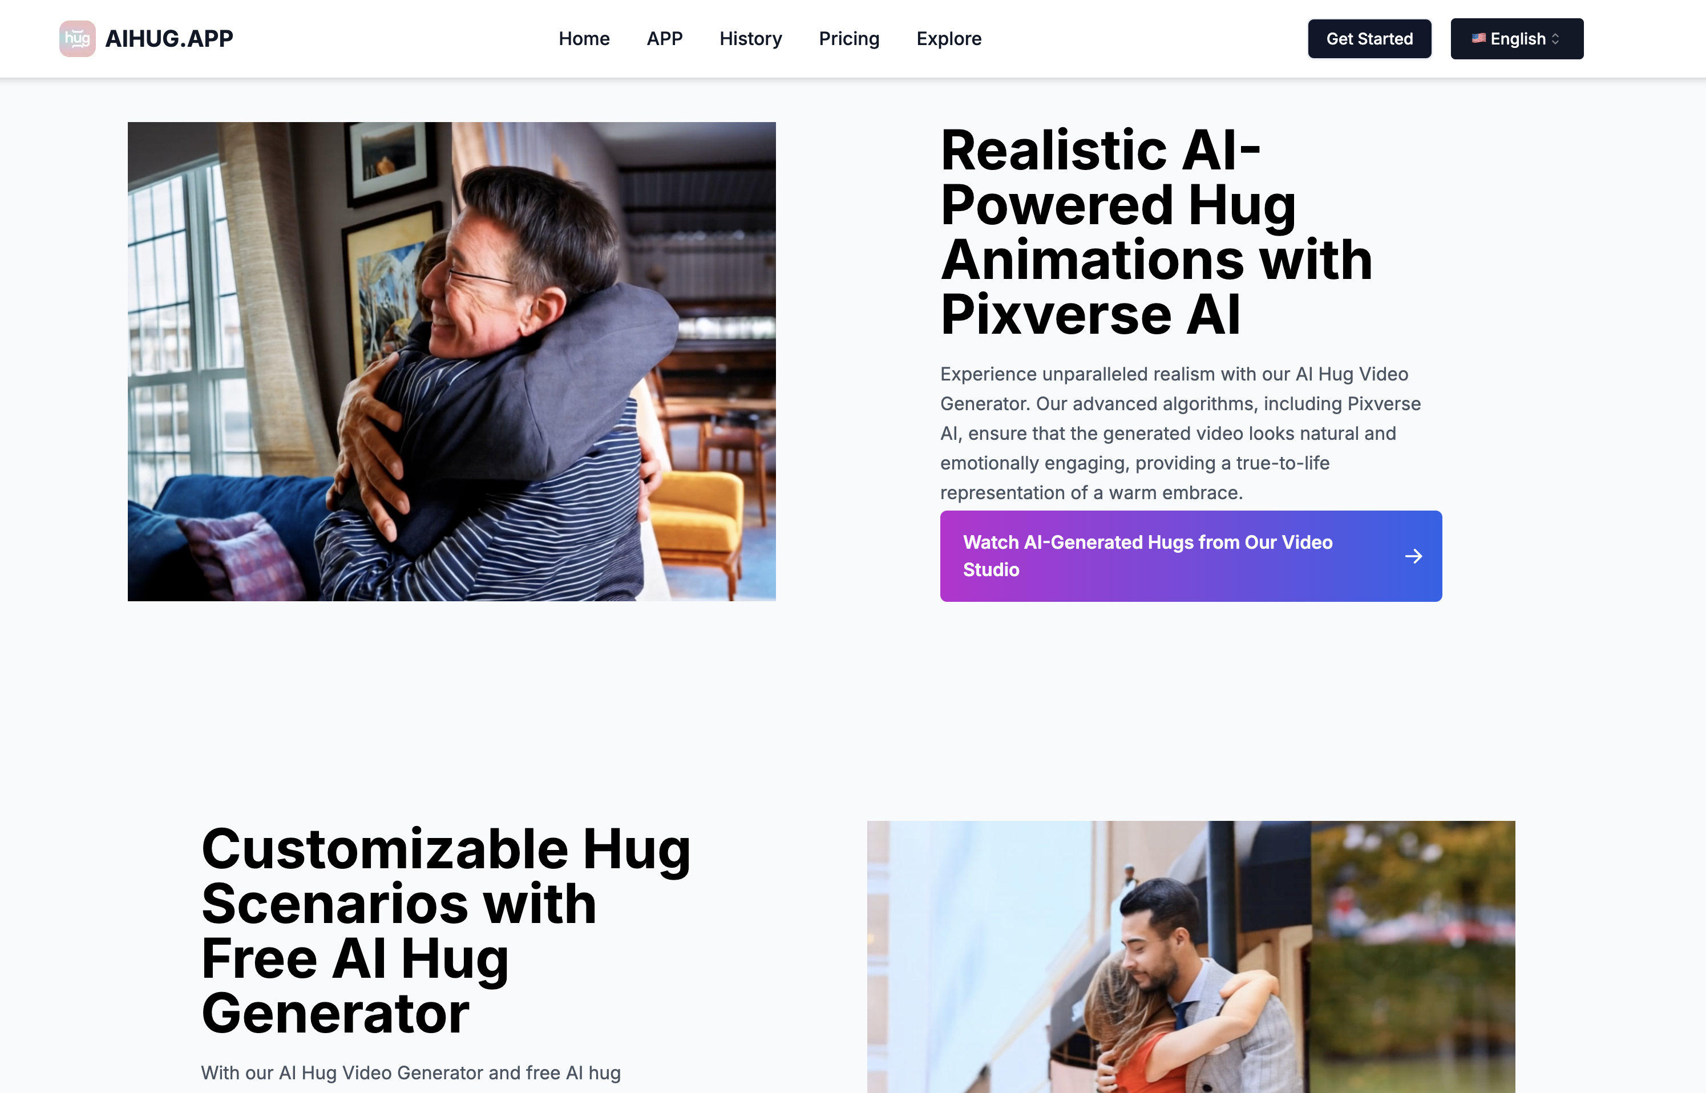1706x1093 pixels.
Task: Open the older man hugging image
Action: click(451, 361)
